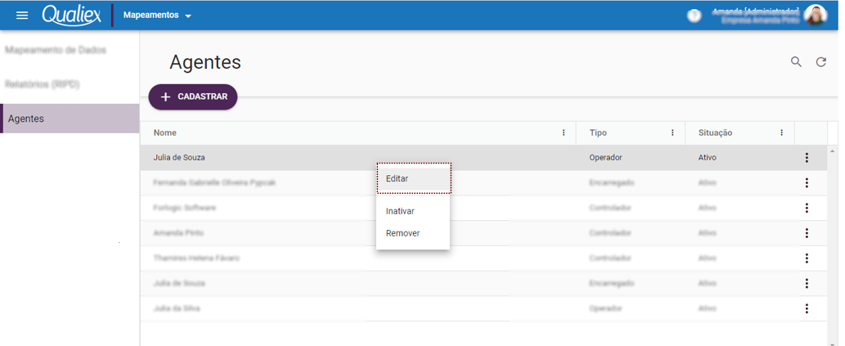The width and height of the screenshot is (845, 346).
Task: Choose Remover in the context menu
Action: (413, 233)
